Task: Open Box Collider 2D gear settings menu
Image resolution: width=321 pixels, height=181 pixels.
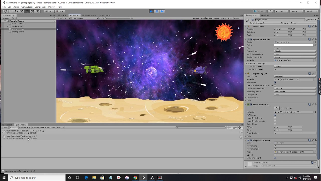Action: point(315,104)
